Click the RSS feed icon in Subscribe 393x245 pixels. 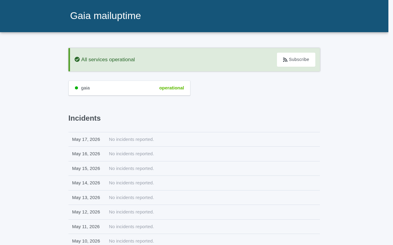click(x=285, y=60)
